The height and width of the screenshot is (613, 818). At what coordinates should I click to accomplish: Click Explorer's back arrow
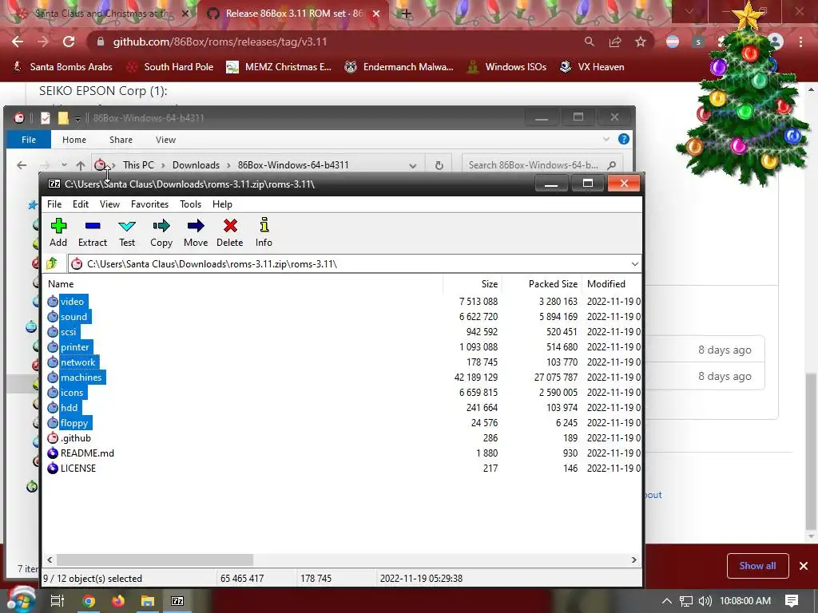(x=22, y=165)
